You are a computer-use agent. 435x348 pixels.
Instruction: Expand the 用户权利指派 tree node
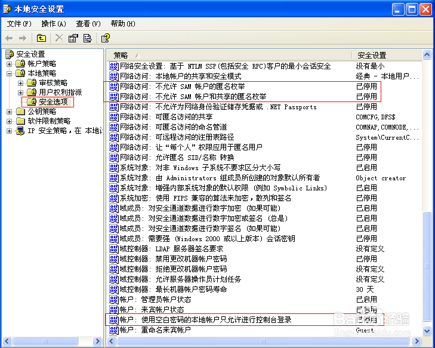(20, 93)
